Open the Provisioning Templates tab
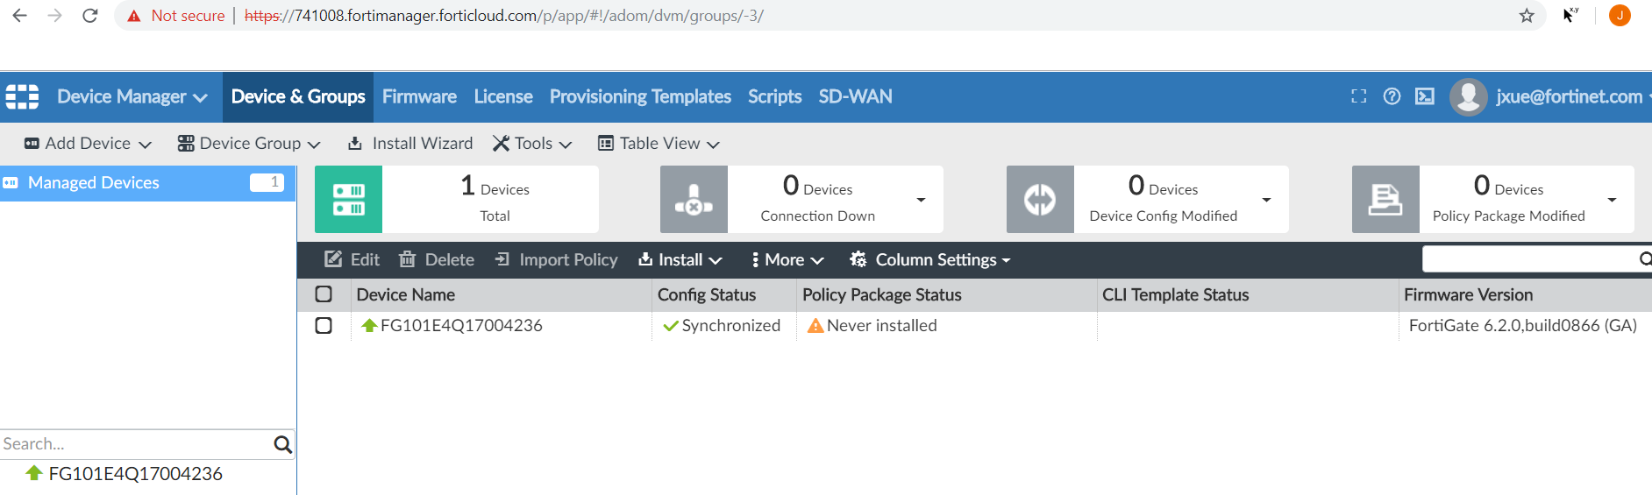 (640, 96)
